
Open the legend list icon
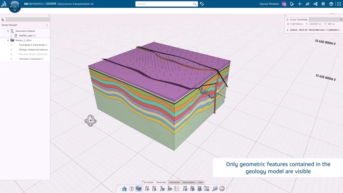177,189
